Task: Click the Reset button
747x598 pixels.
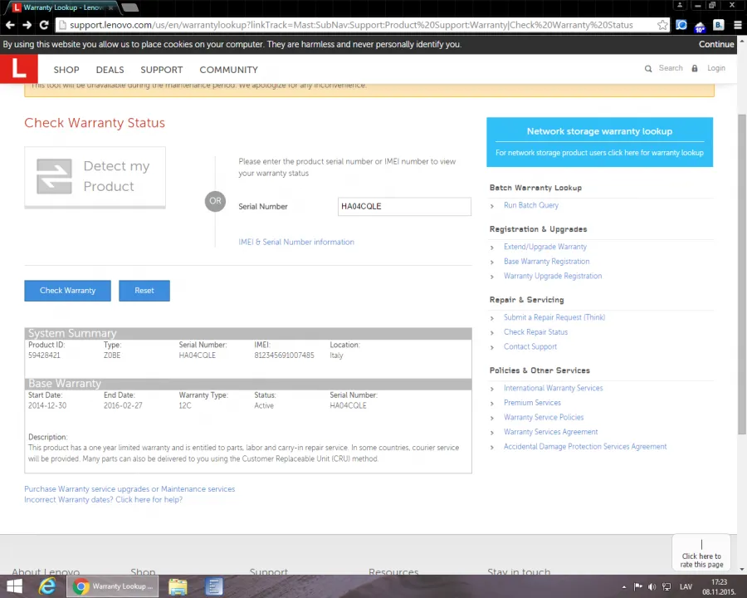Action: [x=144, y=291]
